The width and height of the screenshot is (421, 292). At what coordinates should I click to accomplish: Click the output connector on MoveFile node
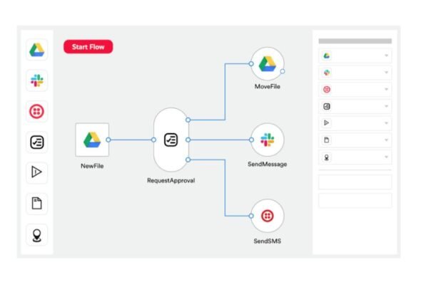283,71
